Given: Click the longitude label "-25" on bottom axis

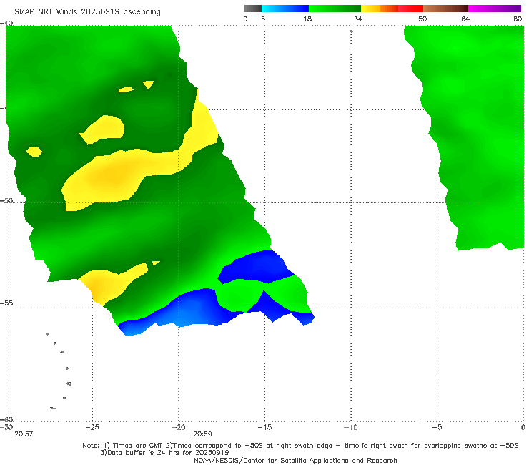Looking at the screenshot, I should pos(92,427).
